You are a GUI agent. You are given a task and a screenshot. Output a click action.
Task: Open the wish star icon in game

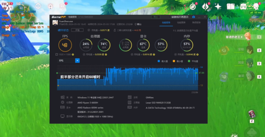click(218, 7)
